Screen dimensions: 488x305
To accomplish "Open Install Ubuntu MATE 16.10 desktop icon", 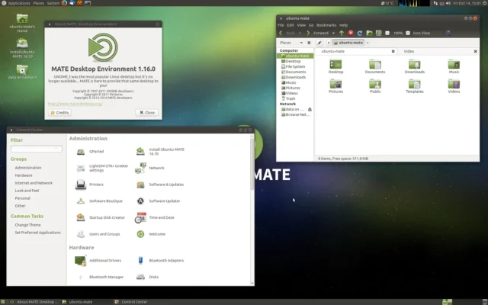I will tap(22, 48).
